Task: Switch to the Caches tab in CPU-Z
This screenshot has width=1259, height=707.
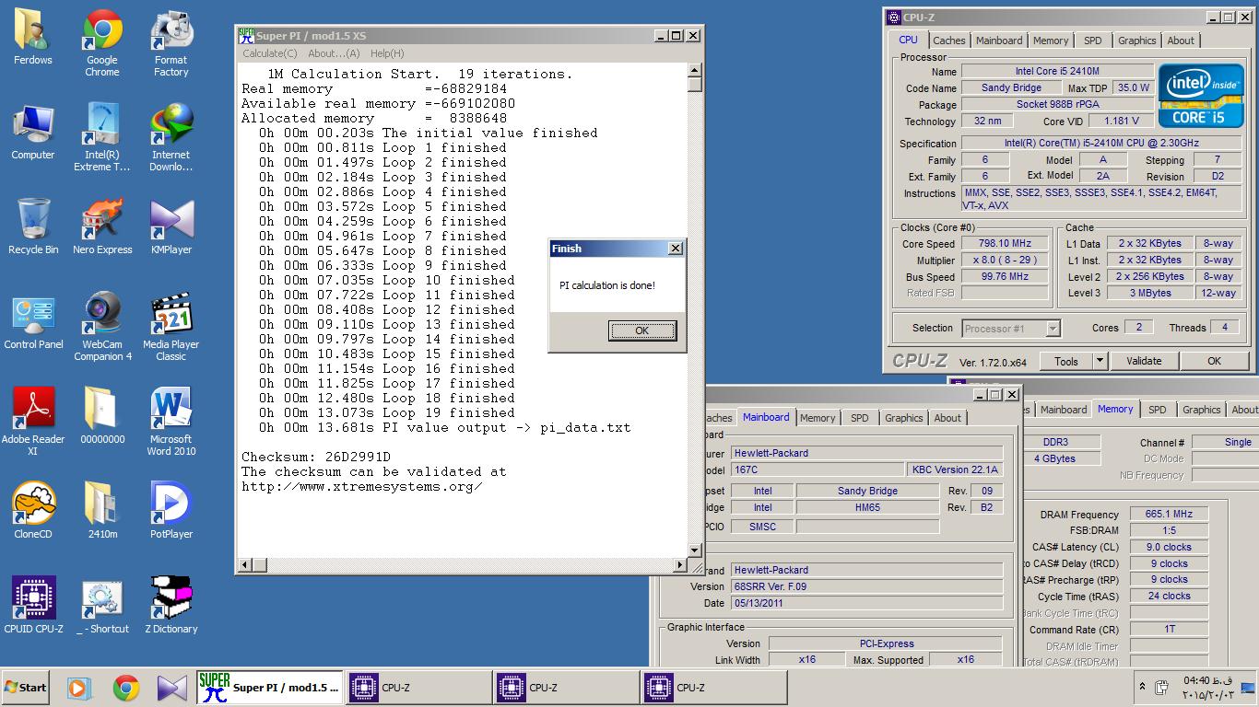Action: coord(948,41)
